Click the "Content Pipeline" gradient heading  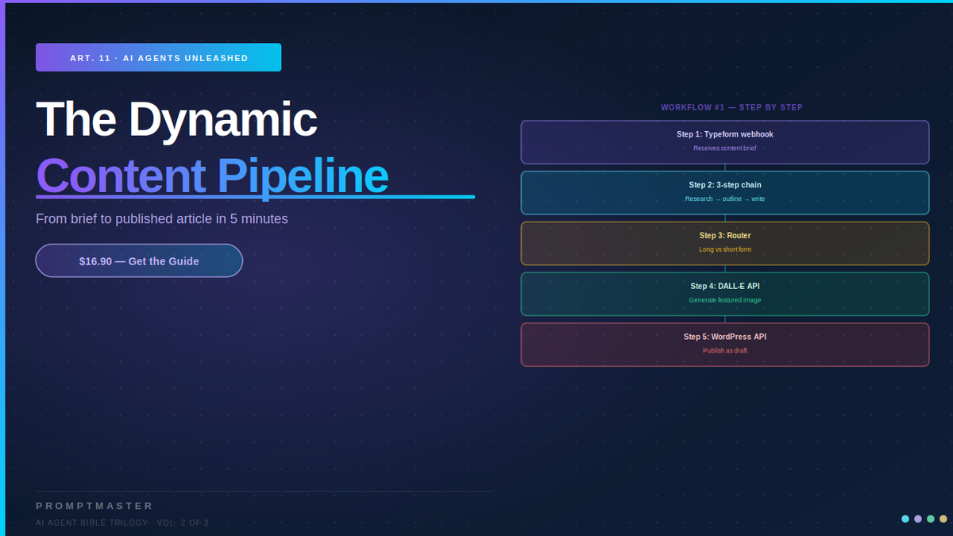(x=212, y=175)
